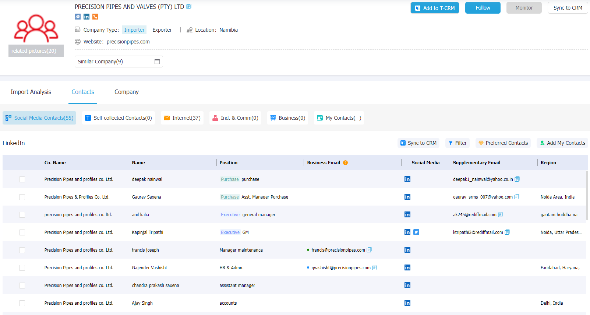
Task: Open Preferred Contacts
Action: click(503, 143)
